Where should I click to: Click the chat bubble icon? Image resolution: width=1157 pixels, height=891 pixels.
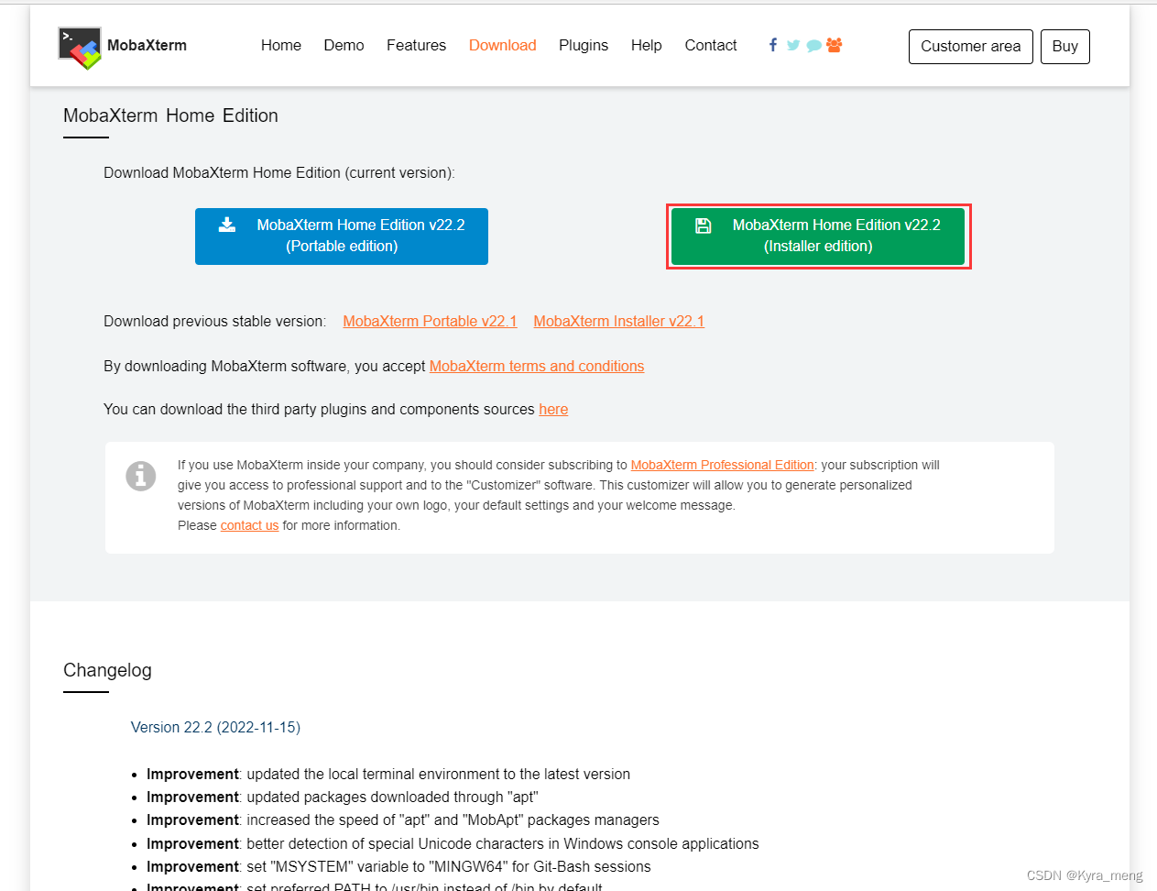click(813, 45)
